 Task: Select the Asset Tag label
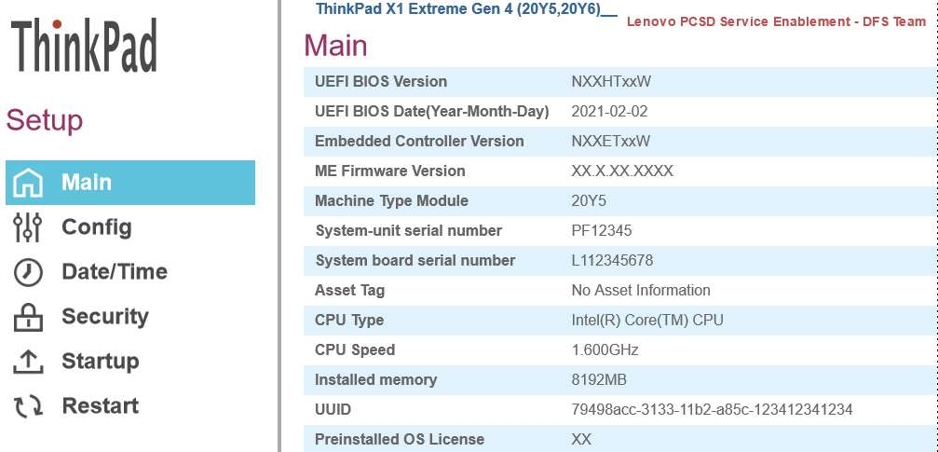coord(350,291)
